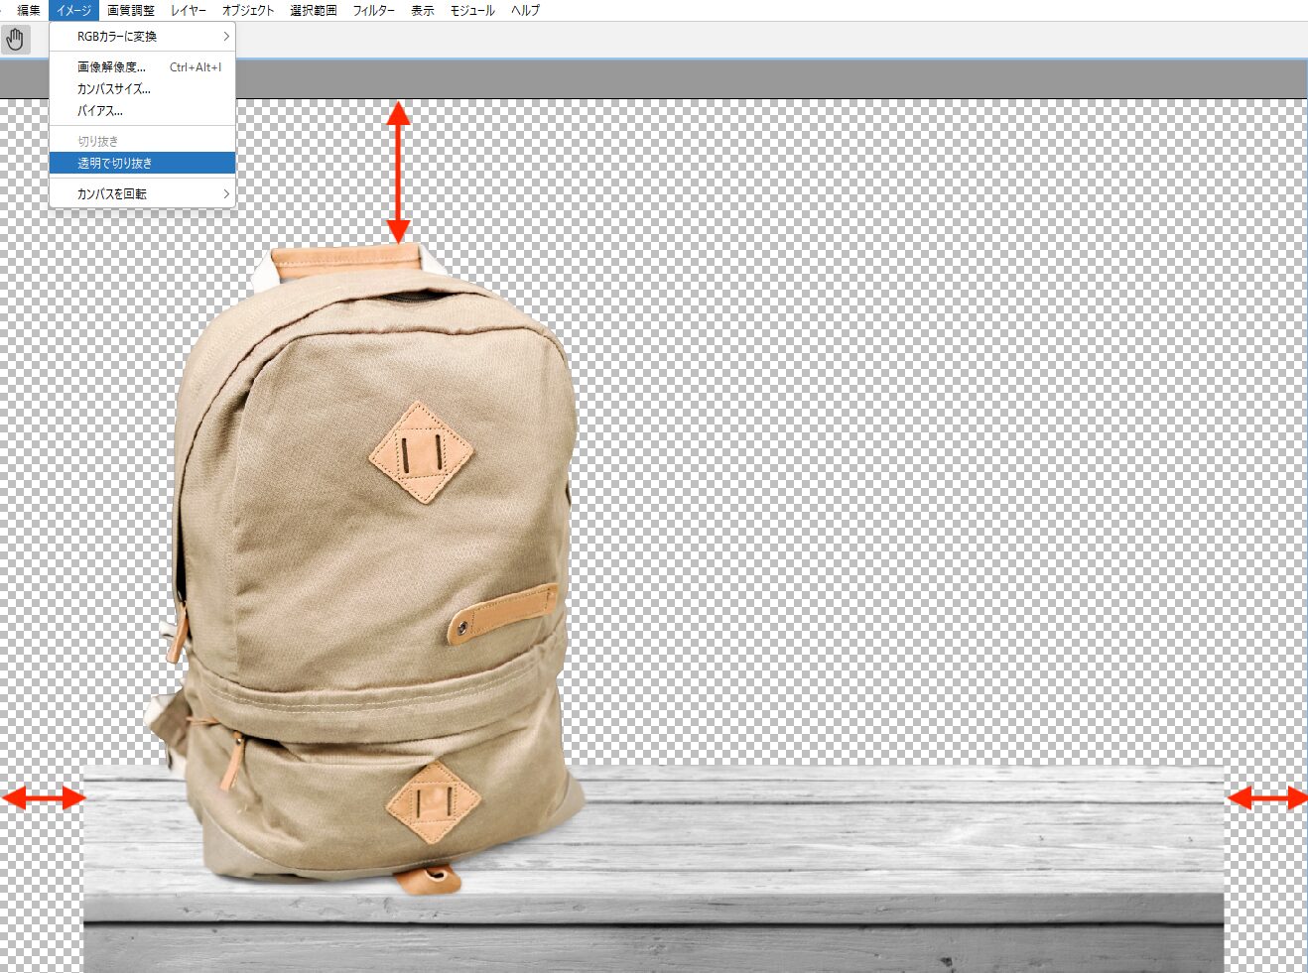Image resolution: width=1308 pixels, height=973 pixels.
Task: Select the Hand pan tool icon
Action: point(15,40)
